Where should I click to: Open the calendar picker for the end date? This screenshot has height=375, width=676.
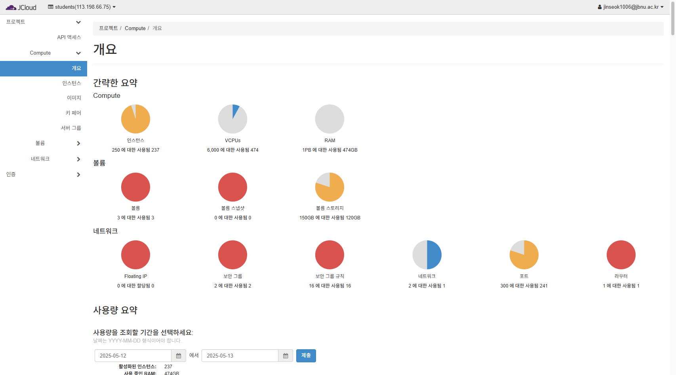click(286, 356)
